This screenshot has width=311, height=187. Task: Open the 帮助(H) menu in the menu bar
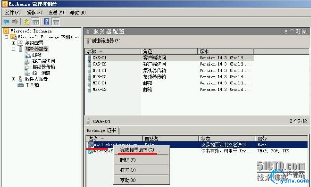pos(78,13)
